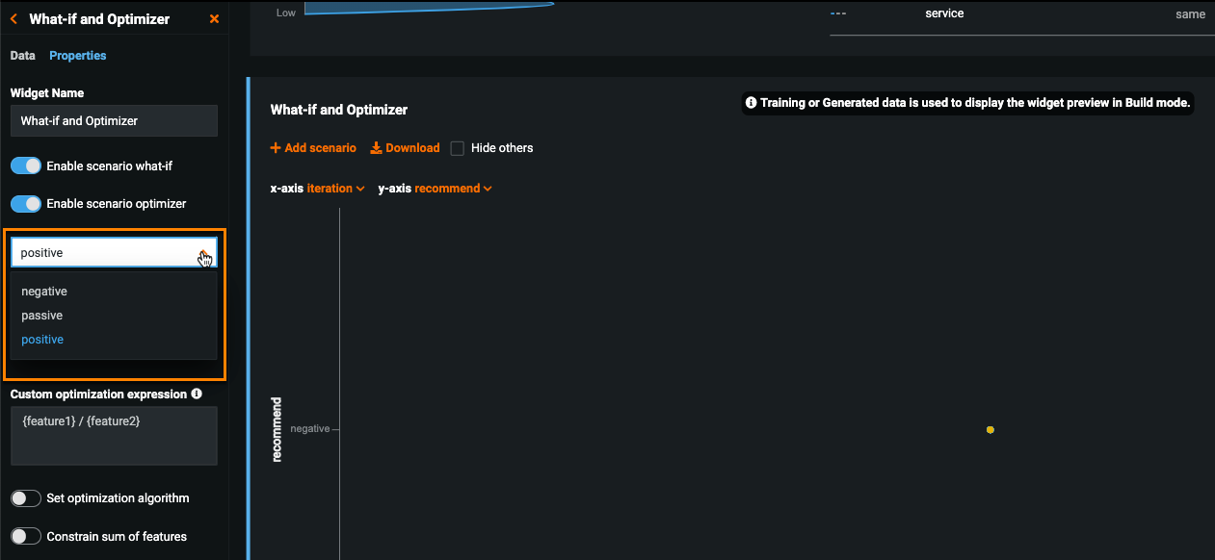Click the yellow data point on chart
Screen dimensions: 1215x560
click(990, 430)
